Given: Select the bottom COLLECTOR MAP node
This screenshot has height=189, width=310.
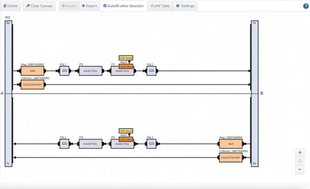Looking at the screenshot, I should click(231, 157).
